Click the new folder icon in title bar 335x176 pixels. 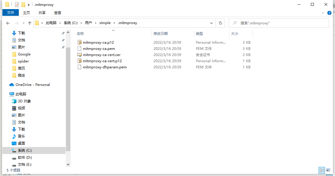[x=23, y=4]
